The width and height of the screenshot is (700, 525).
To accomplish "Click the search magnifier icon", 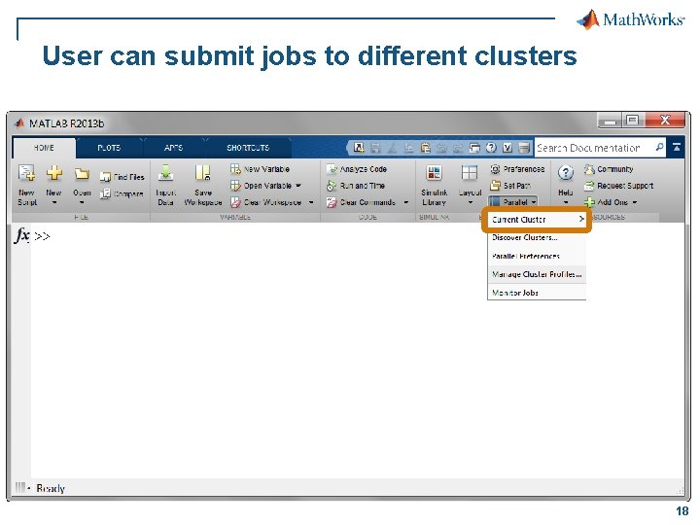I will (659, 148).
